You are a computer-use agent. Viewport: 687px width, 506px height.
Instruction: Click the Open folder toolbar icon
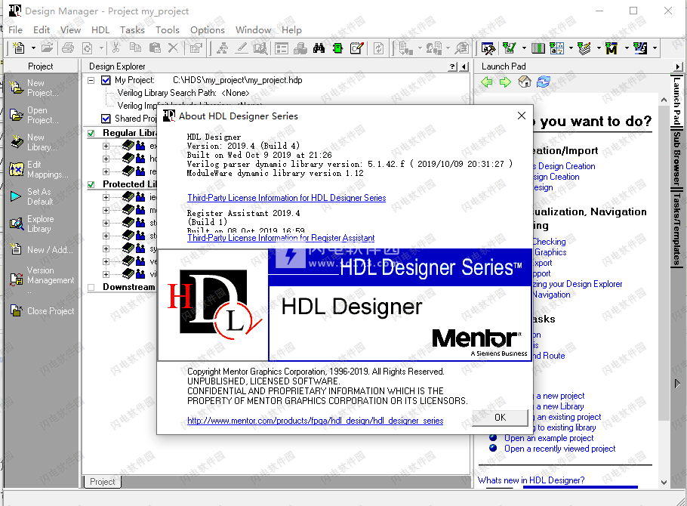tap(48, 48)
